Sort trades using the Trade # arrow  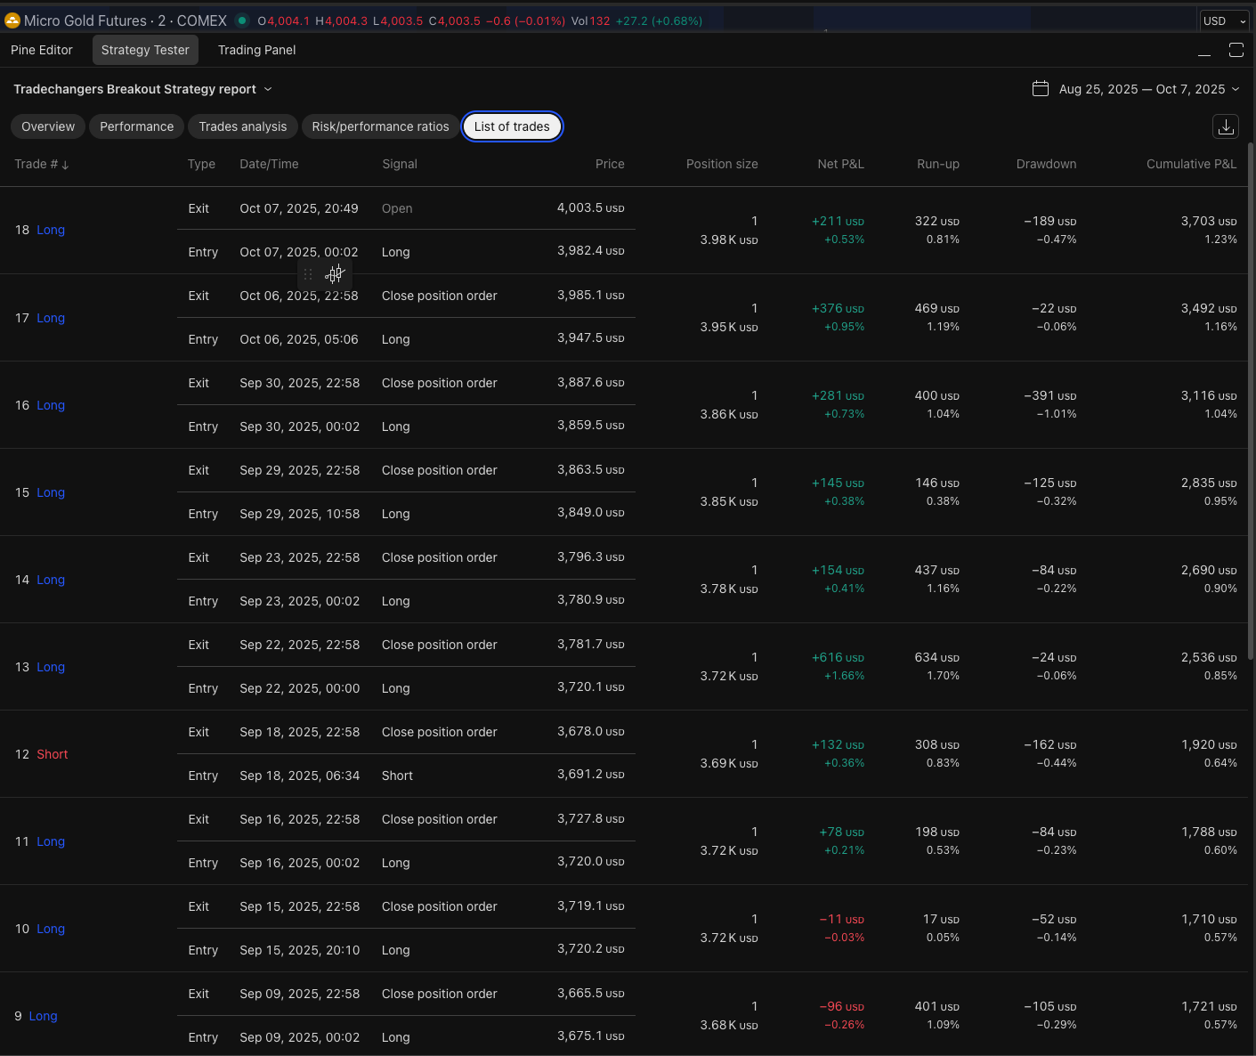point(65,165)
